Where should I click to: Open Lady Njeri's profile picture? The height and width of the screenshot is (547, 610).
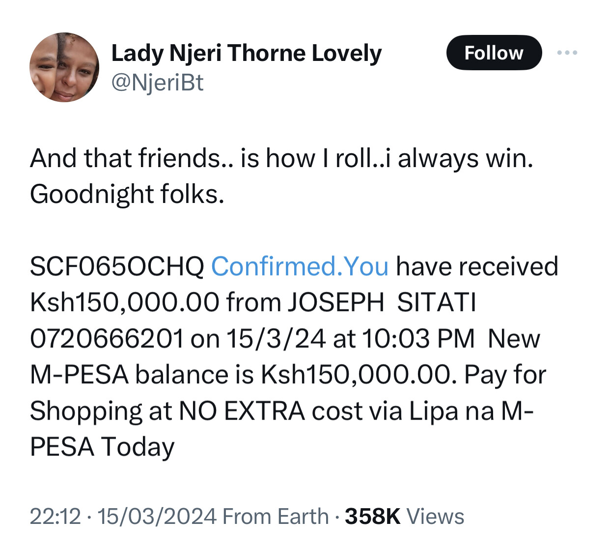pyautogui.click(x=64, y=67)
